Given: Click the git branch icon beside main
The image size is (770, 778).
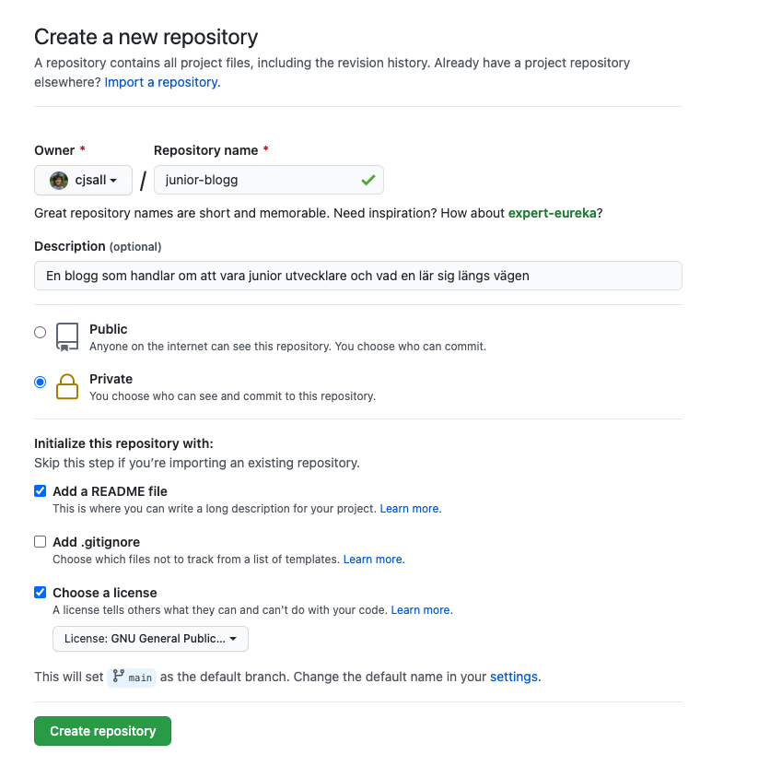Looking at the screenshot, I should [x=118, y=677].
